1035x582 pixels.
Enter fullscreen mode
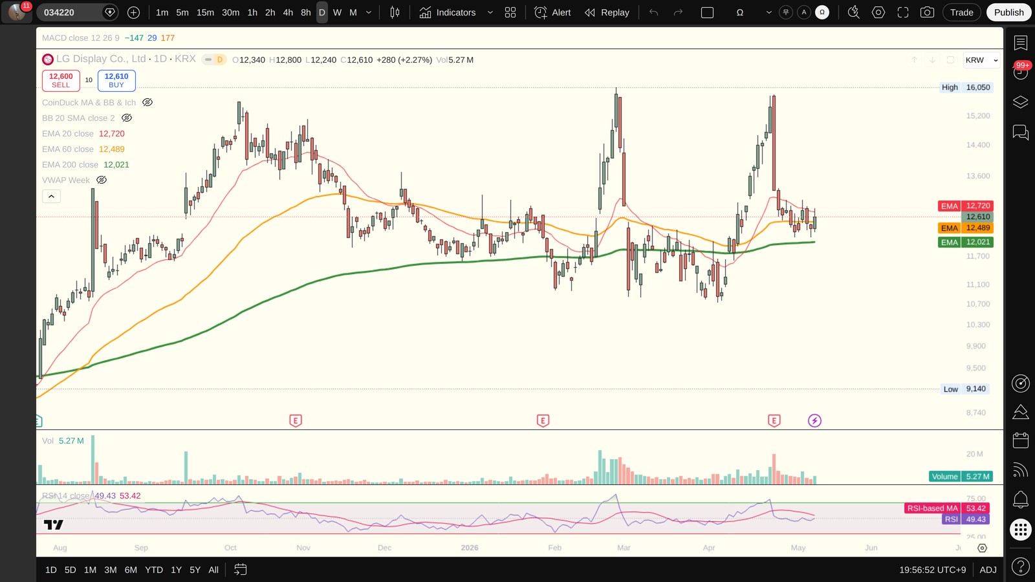coord(903,12)
